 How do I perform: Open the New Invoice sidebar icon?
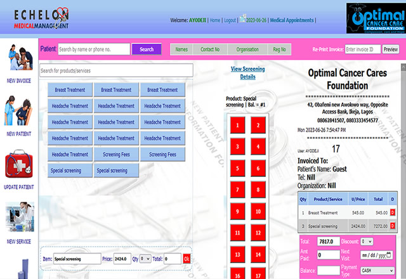(21, 57)
